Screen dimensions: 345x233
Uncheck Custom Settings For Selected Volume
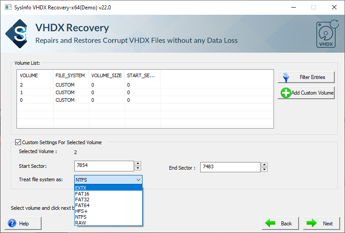tap(18, 142)
